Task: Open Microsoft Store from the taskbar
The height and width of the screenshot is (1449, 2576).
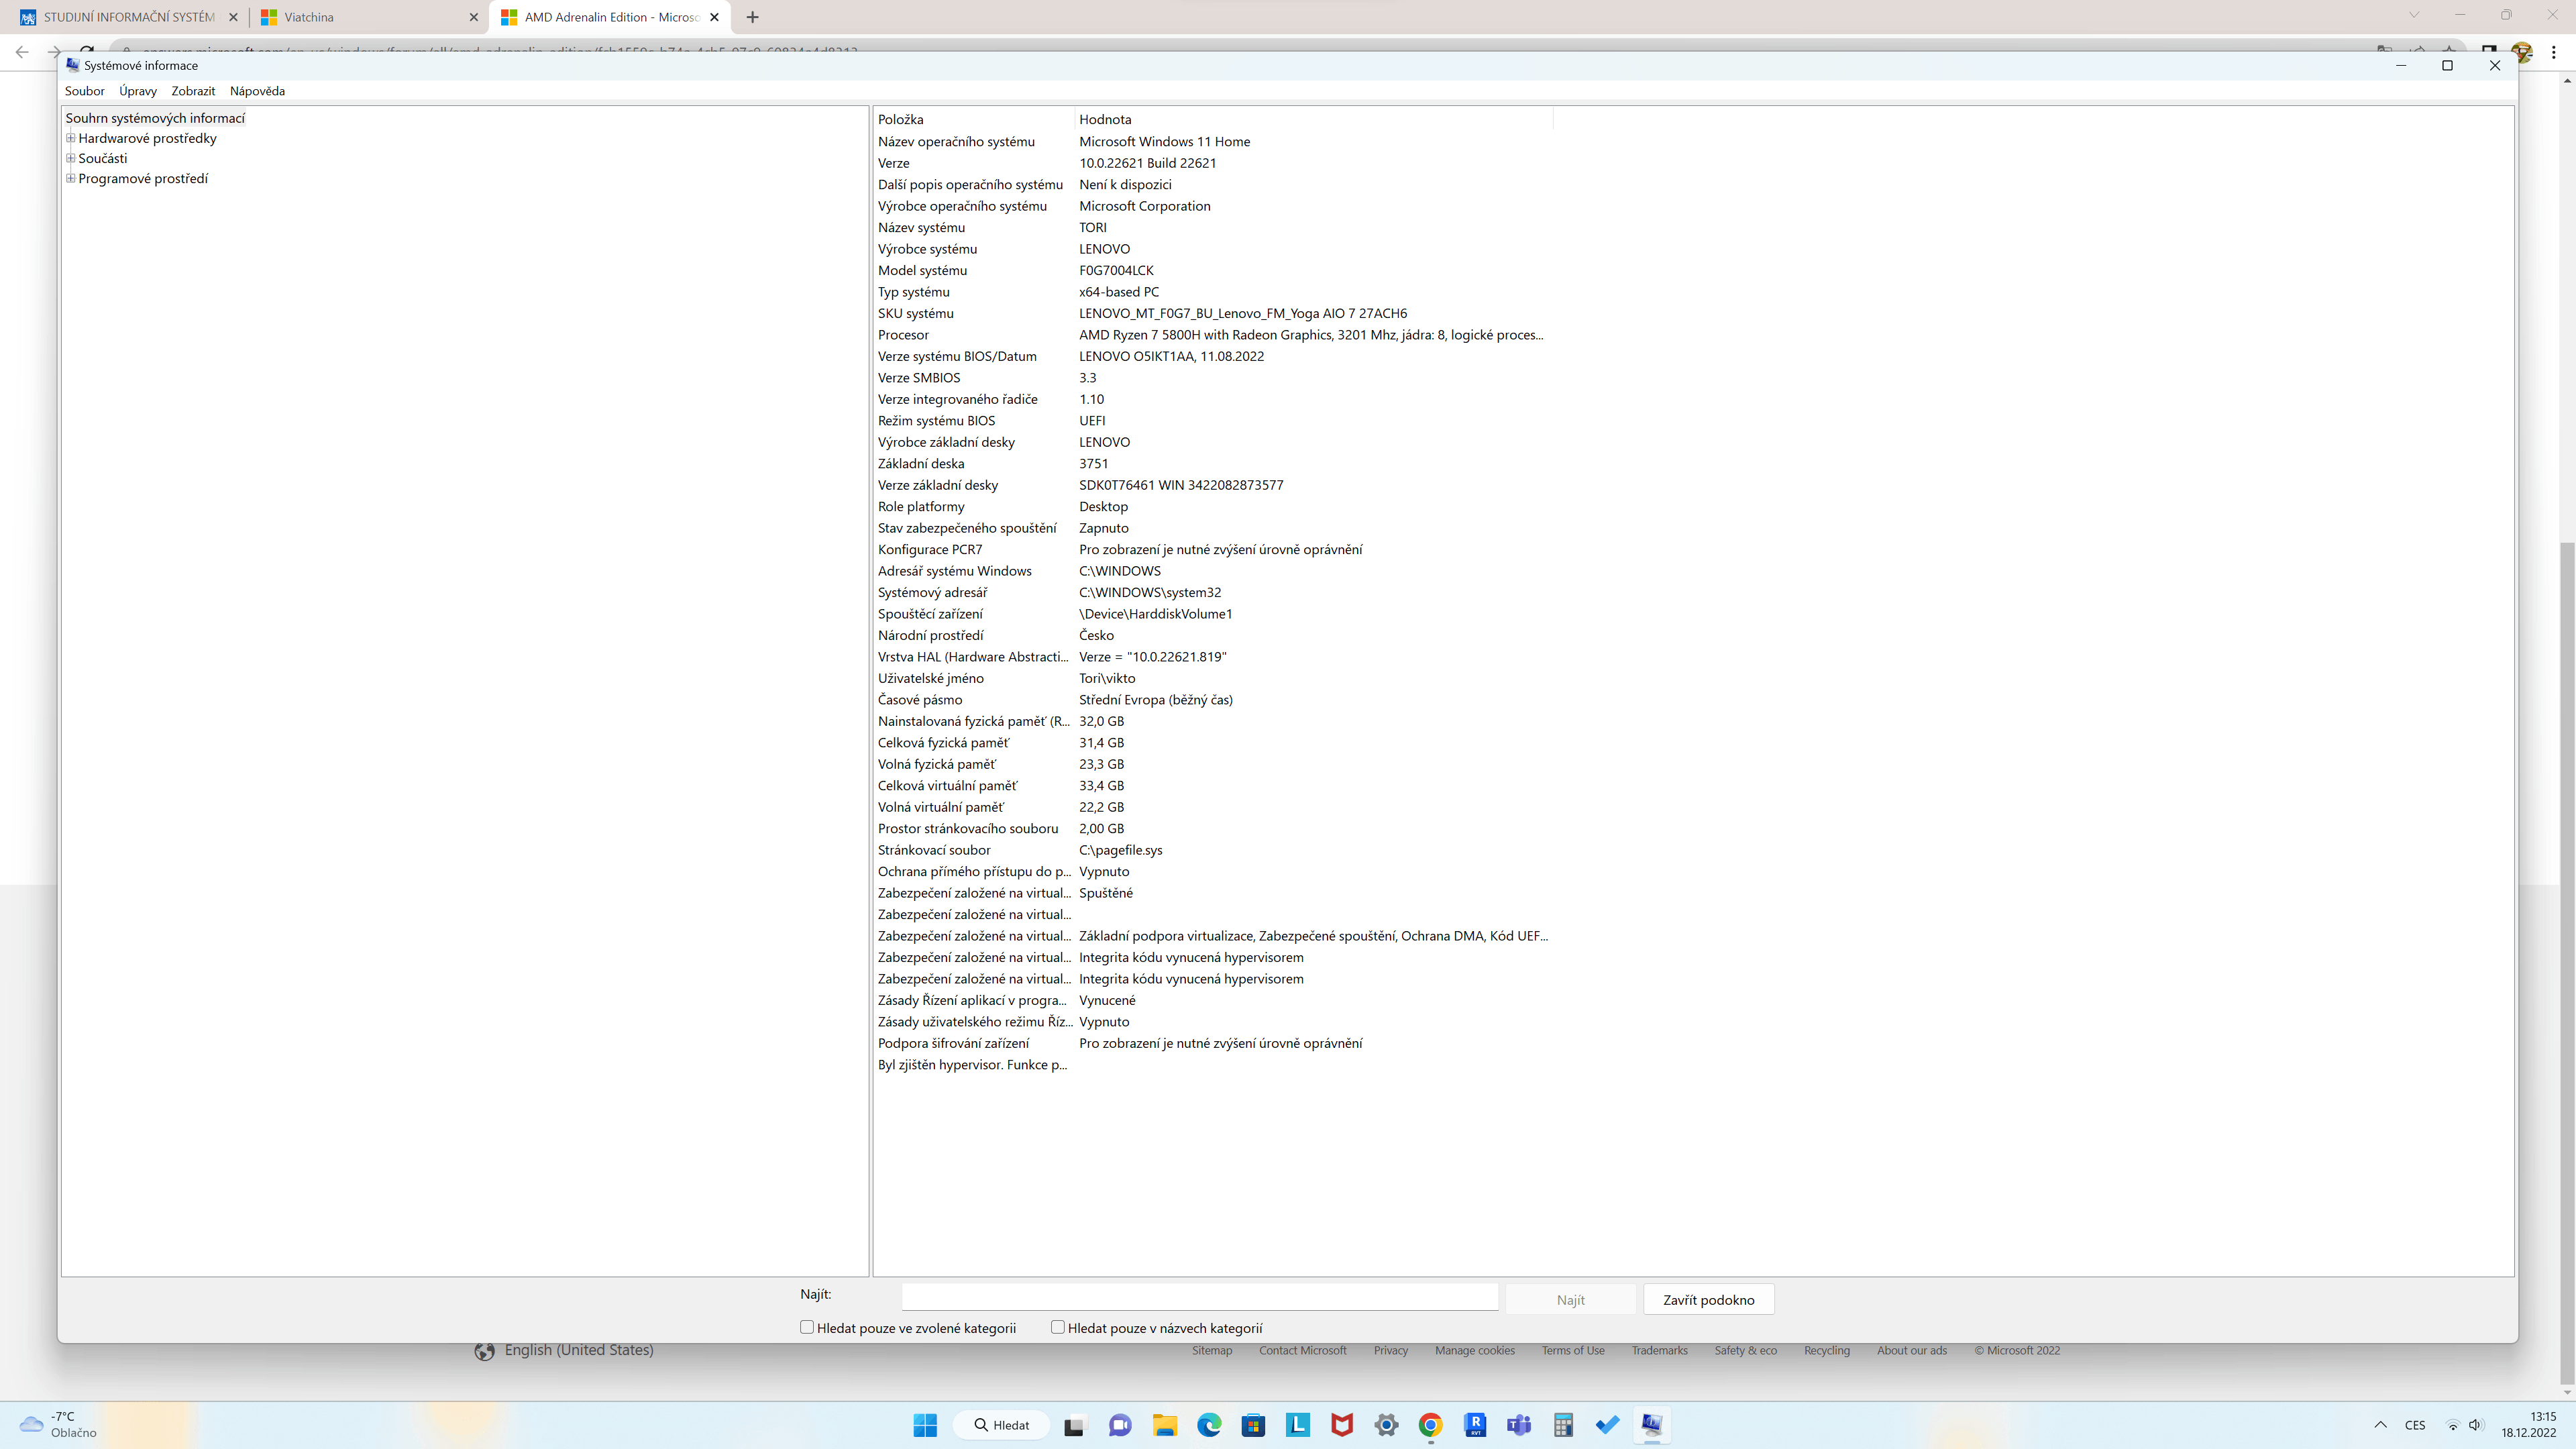Action: pos(1253,1425)
